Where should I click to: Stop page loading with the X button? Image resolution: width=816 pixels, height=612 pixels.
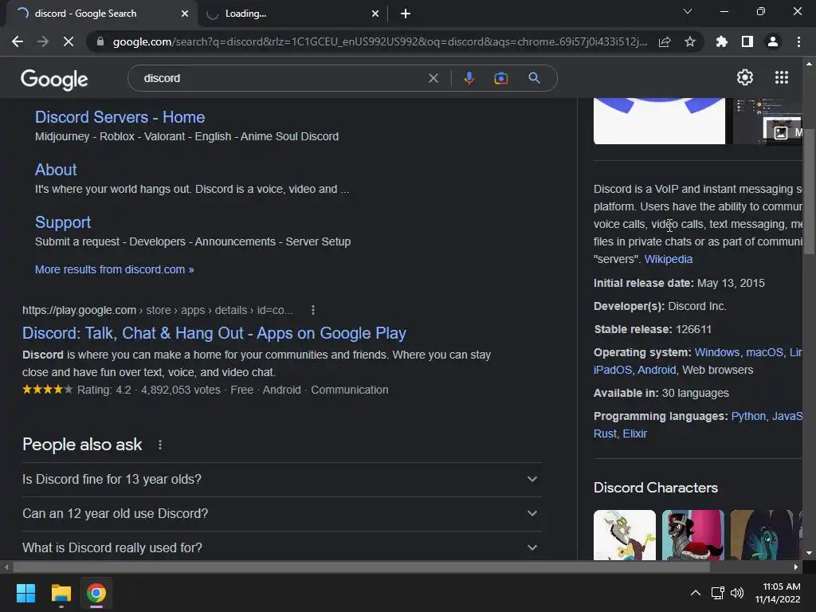[x=69, y=41]
